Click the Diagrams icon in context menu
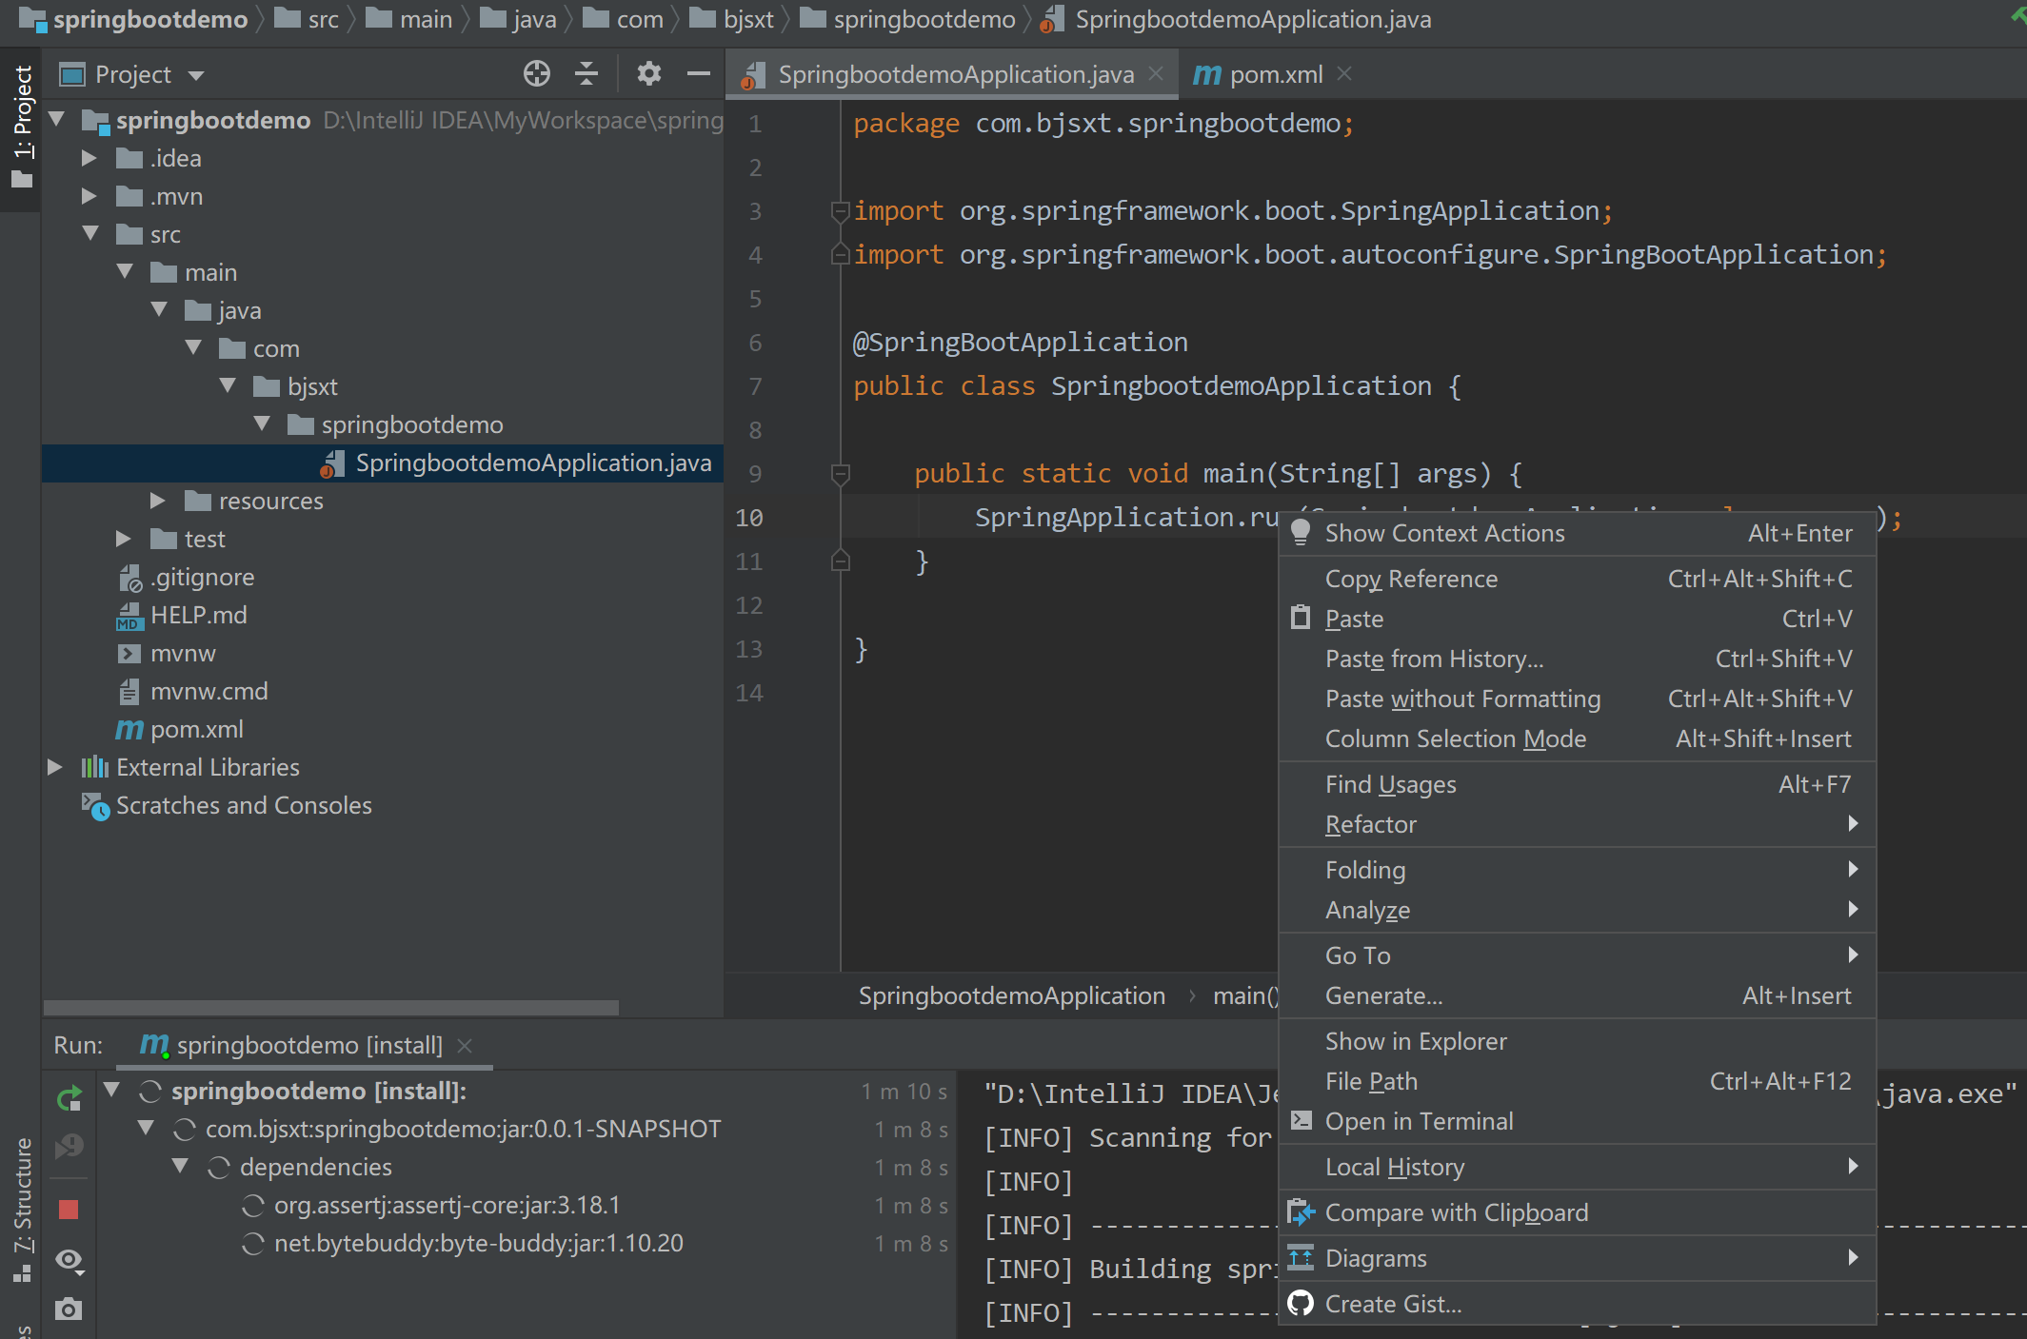2027x1339 pixels. tap(1301, 1257)
